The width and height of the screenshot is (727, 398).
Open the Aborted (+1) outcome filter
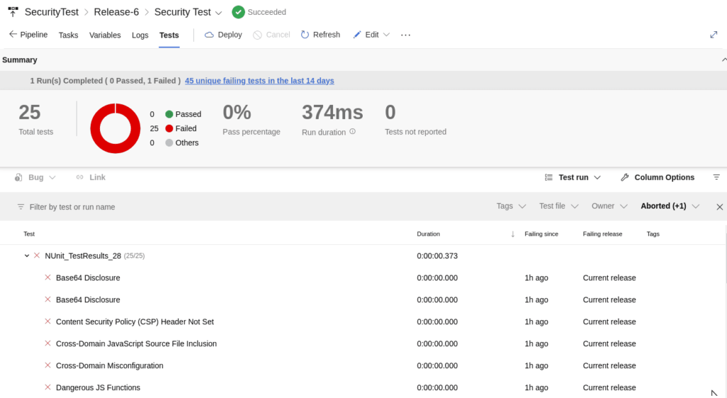tap(670, 206)
